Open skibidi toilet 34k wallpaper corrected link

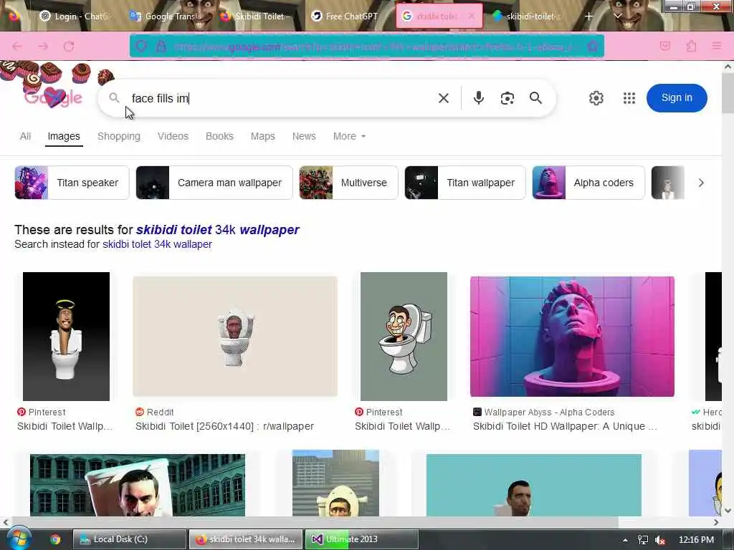pyautogui.click(x=218, y=230)
